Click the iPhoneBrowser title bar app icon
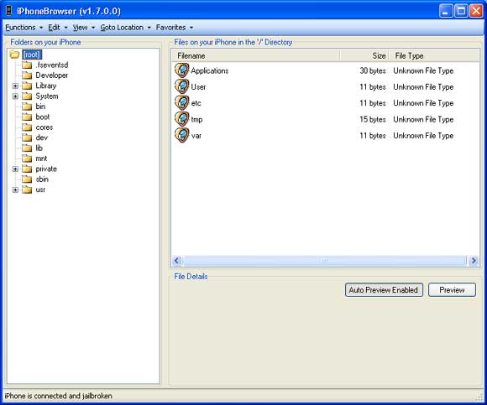Viewport: 487px width, 405px height. [9, 11]
